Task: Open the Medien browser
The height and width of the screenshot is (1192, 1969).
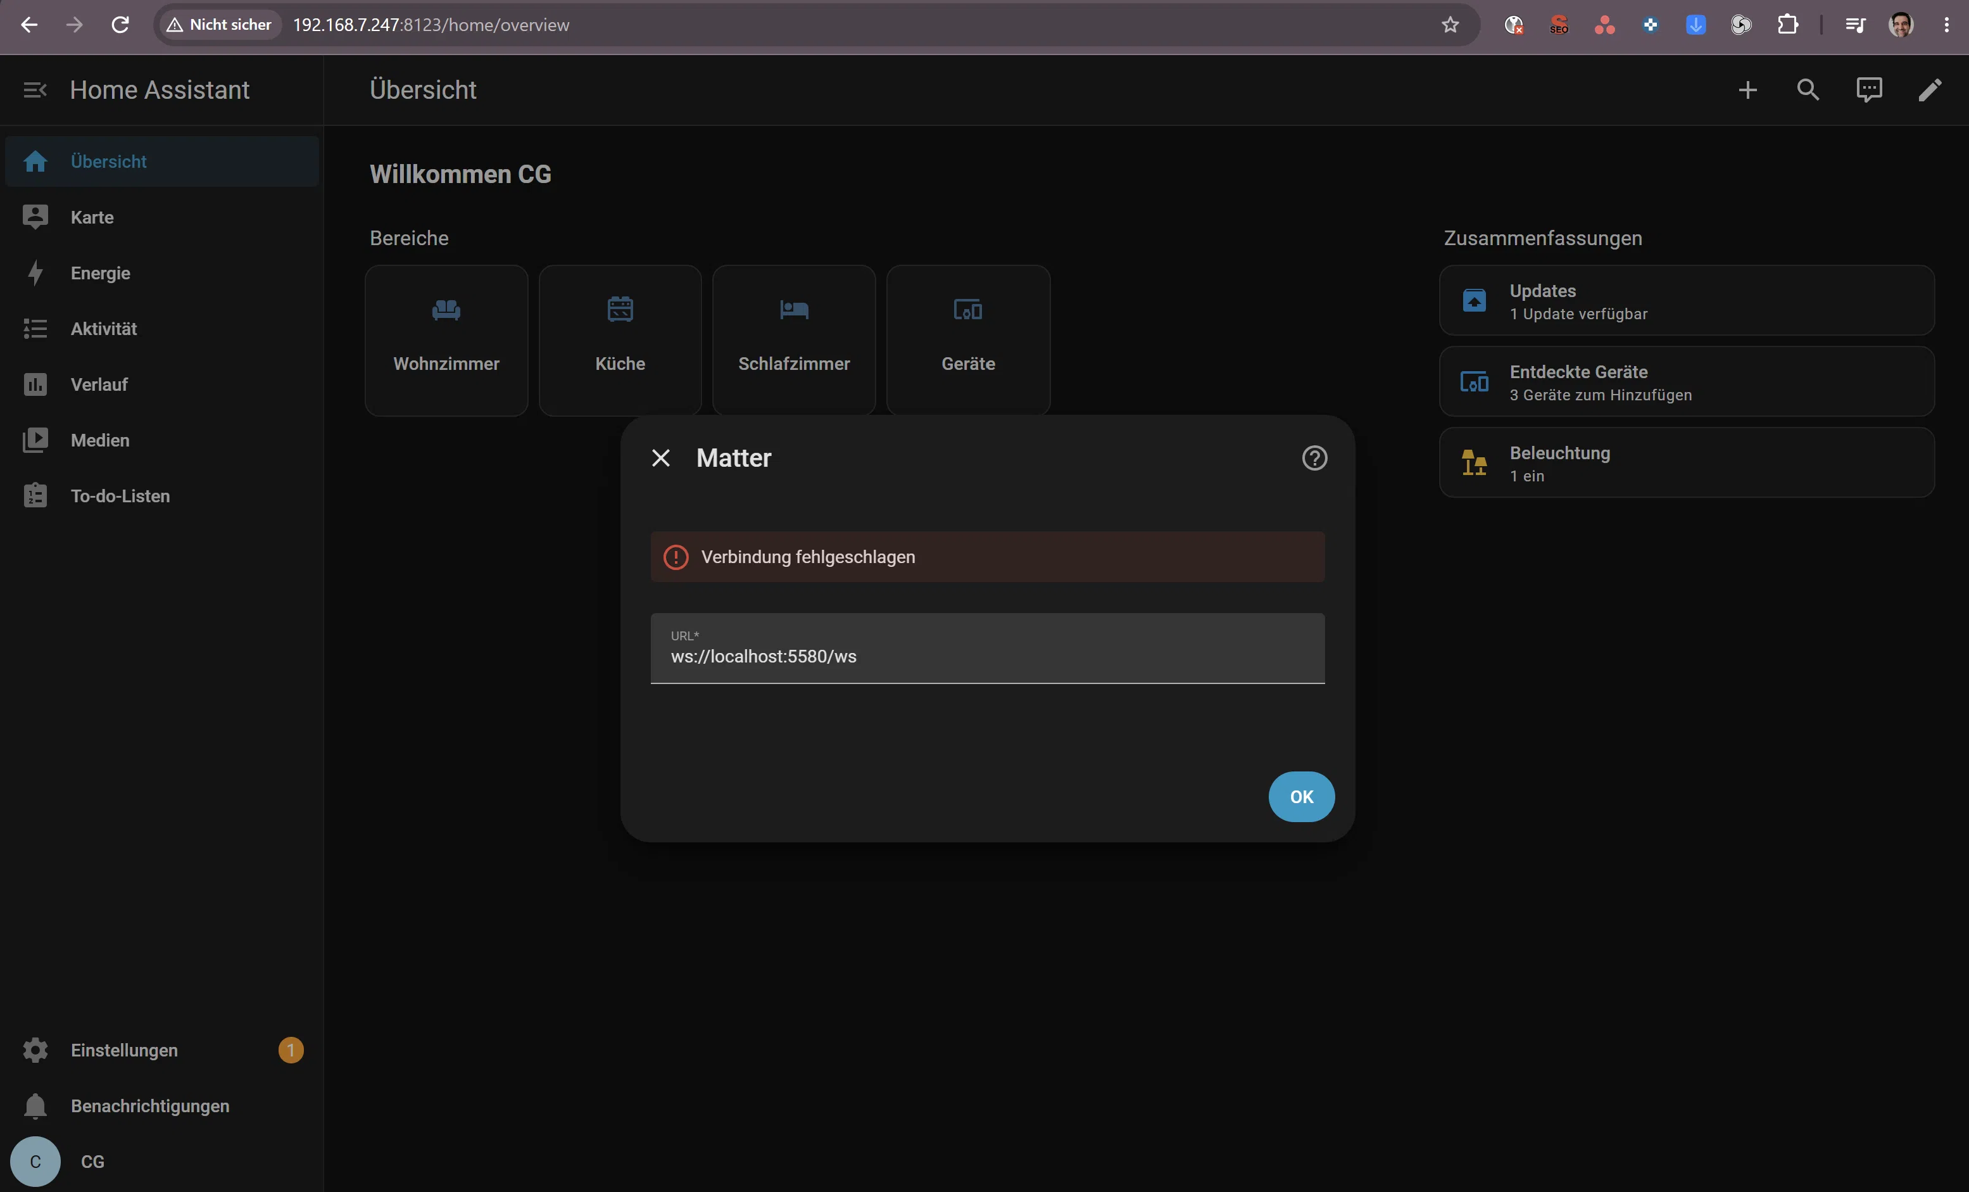Action: (x=162, y=440)
